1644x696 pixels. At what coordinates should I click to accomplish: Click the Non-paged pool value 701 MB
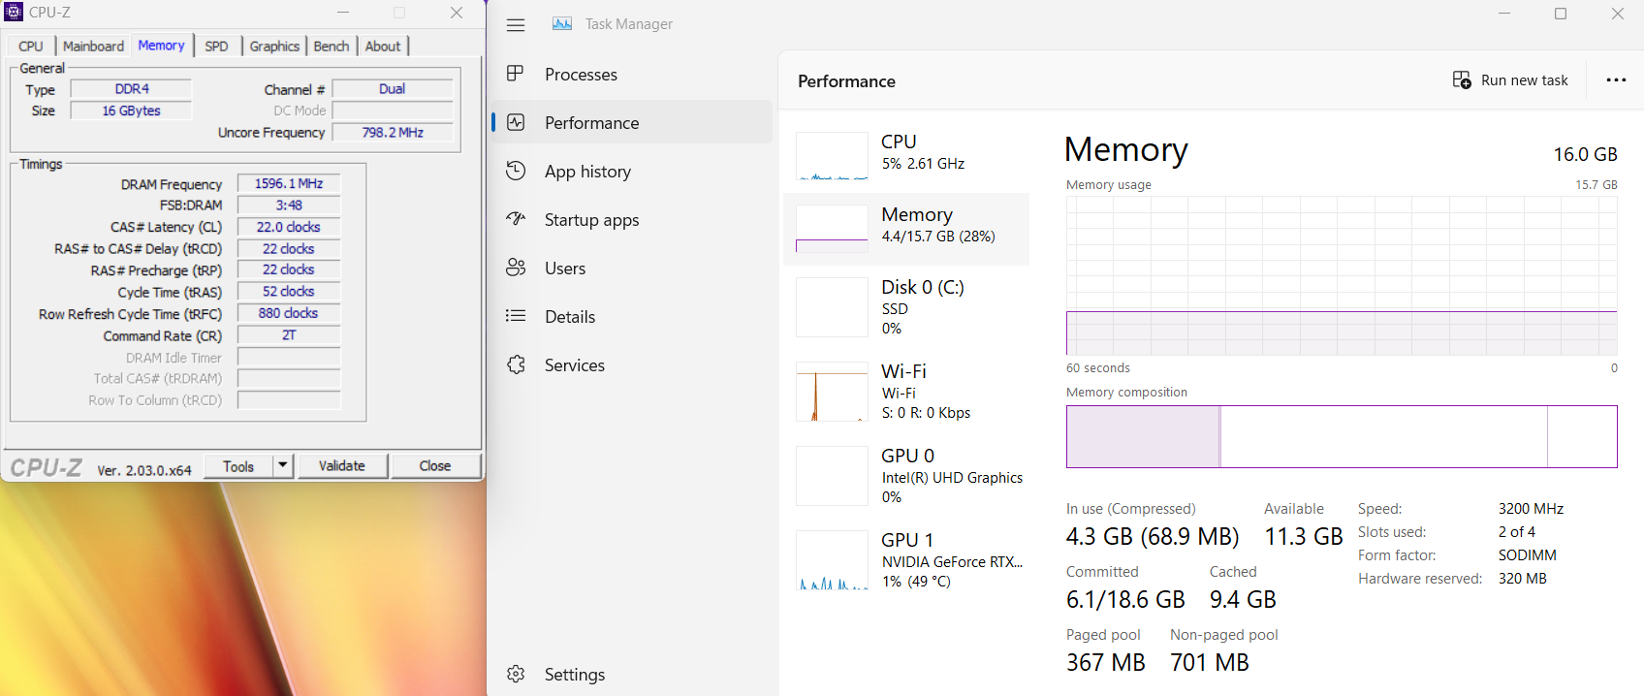[1210, 662]
